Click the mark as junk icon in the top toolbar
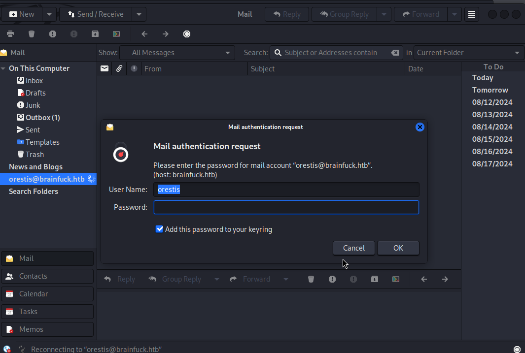 tap(53, 34)
